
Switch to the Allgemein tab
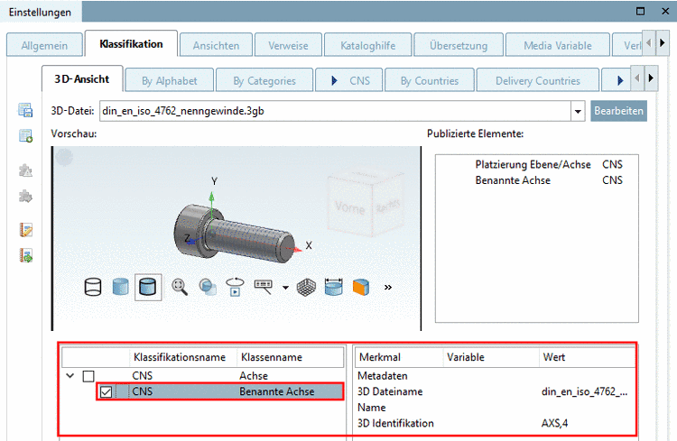pyautogui.click(x=44, y=45)
